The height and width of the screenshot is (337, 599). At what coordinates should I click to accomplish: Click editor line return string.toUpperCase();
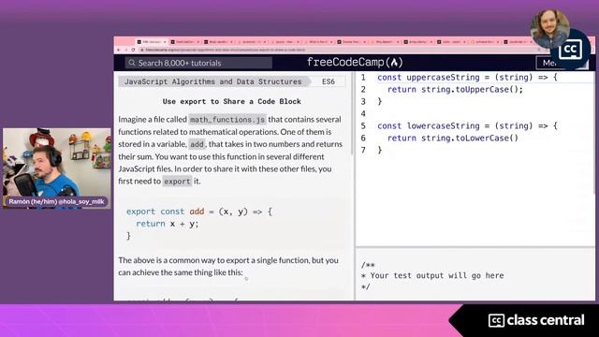pyautogui.click(x=455, y=90)
